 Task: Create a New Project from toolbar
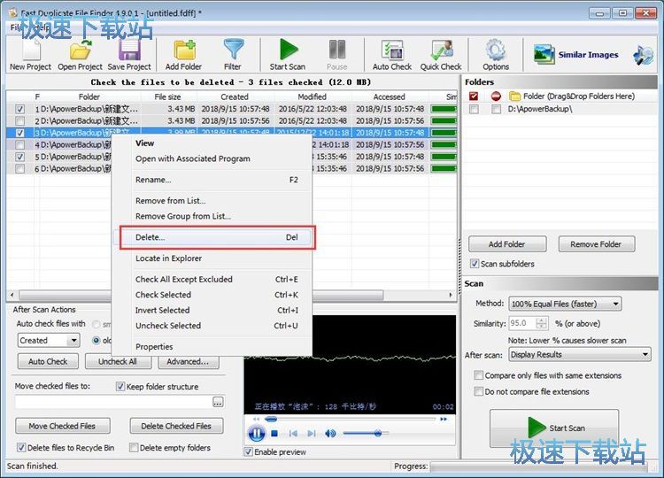30,55
